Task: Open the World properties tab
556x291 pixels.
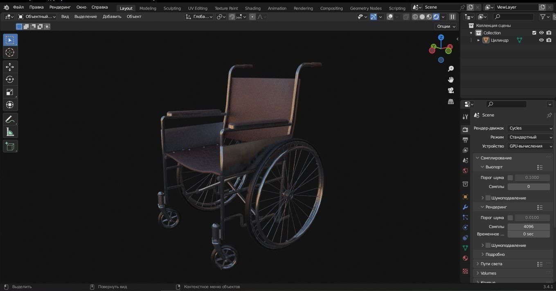Action: [x=465, y=171]
